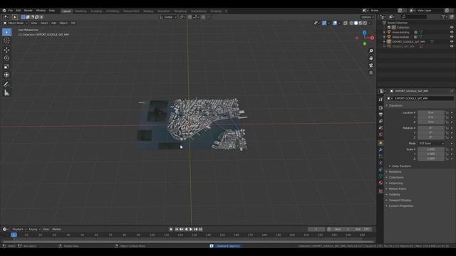This screenshot has width=456, height=256.
Task: Open Global transform orientation dropdown
Action: point(168,17)
